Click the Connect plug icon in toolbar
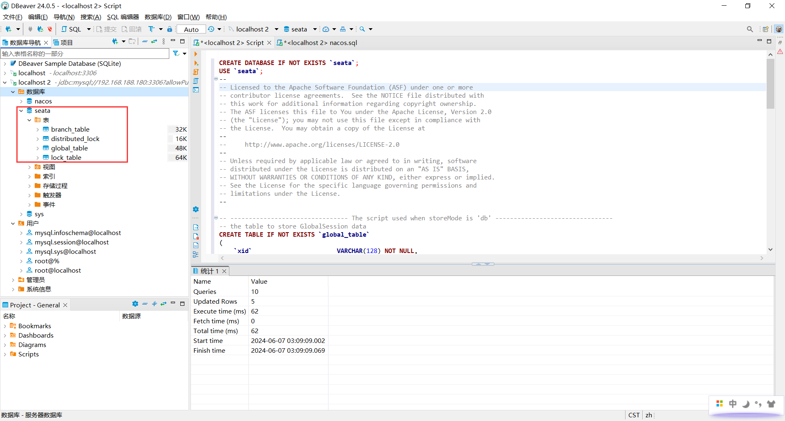Image resolution: width=785 pixels, height=421 pixels. pos(30,29)
